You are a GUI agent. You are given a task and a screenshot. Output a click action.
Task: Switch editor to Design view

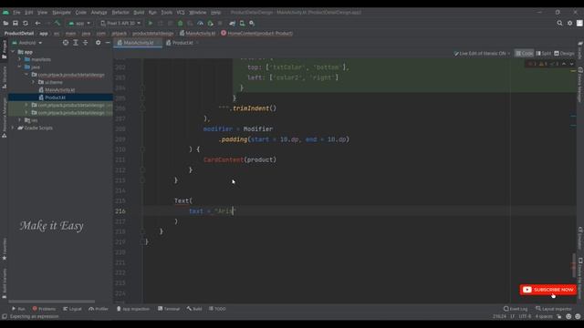click(564, 54)
